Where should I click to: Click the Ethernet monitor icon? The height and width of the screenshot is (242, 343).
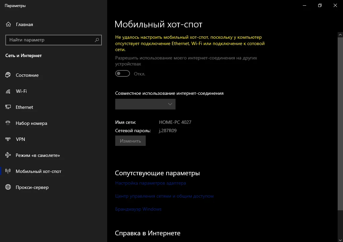coord(8,107)
